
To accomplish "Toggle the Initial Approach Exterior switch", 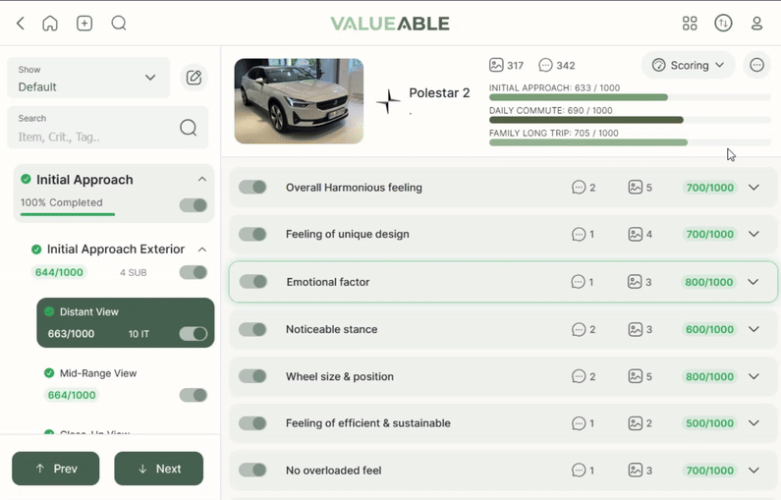I will click(194, 272).
